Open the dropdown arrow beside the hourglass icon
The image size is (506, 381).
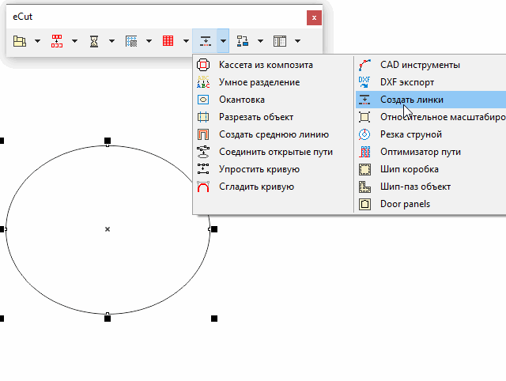tap(111, 41)
